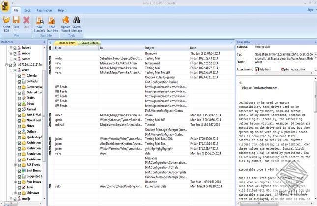317x206 pixels.
Task: Click the Select EDB folder icon
Action: tap(6, 20)
